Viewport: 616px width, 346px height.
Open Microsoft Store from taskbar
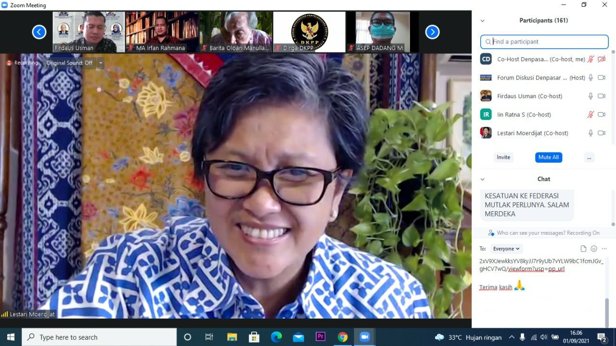tap(254, 337)
